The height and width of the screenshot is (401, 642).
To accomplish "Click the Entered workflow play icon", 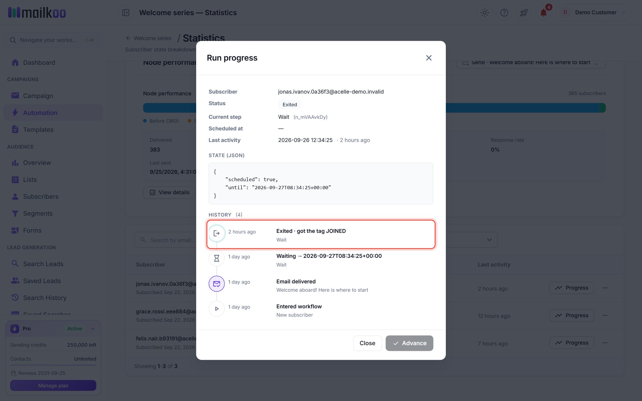I will pos(217,309).
